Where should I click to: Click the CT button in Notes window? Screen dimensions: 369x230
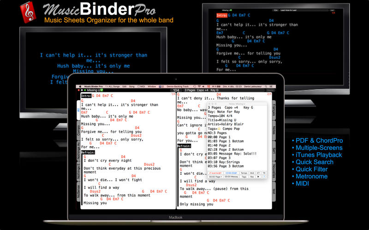(258, 173)
